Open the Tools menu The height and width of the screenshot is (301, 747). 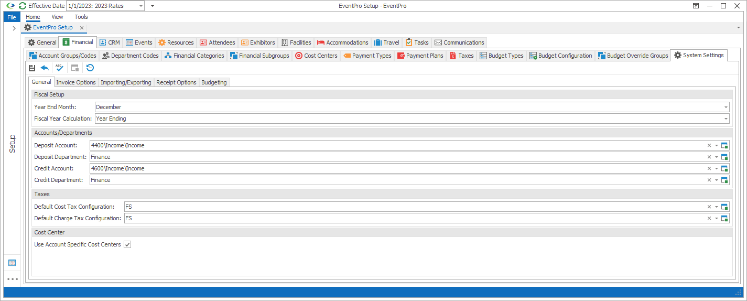[81, 17]
